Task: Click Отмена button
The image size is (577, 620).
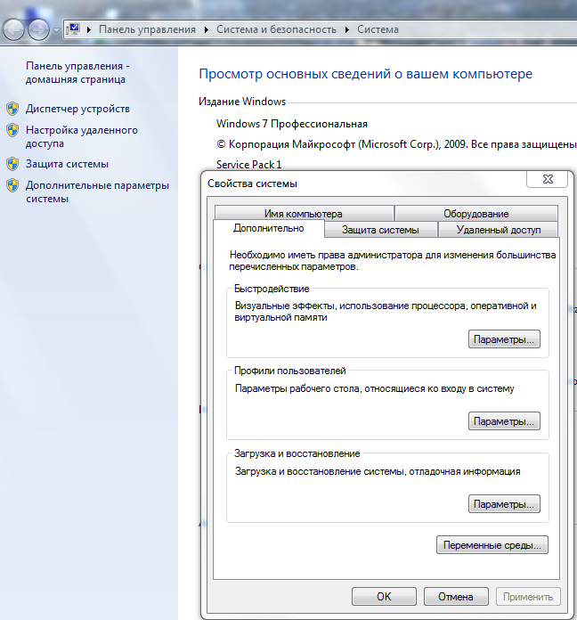Action: (456, 596)
